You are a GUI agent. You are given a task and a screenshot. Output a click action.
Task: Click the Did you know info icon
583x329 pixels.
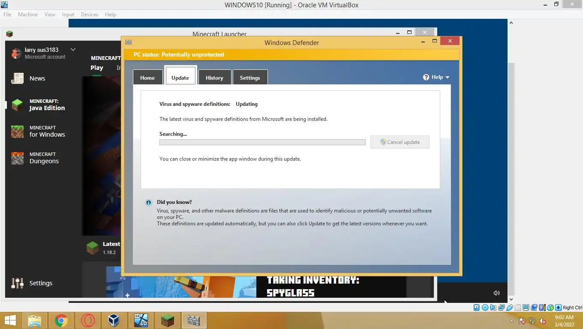pyautogui.click(x=148, y=203)
